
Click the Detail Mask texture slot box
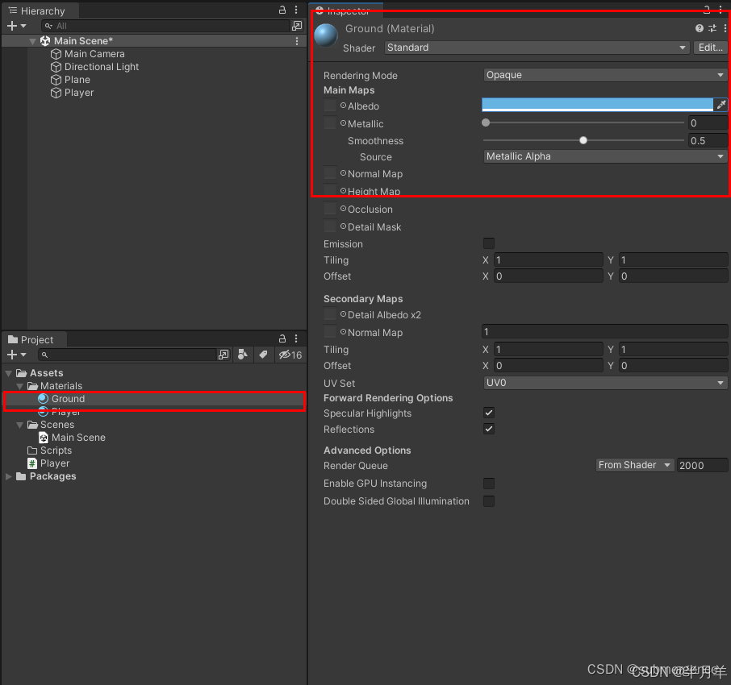click(x=330, y=226)
